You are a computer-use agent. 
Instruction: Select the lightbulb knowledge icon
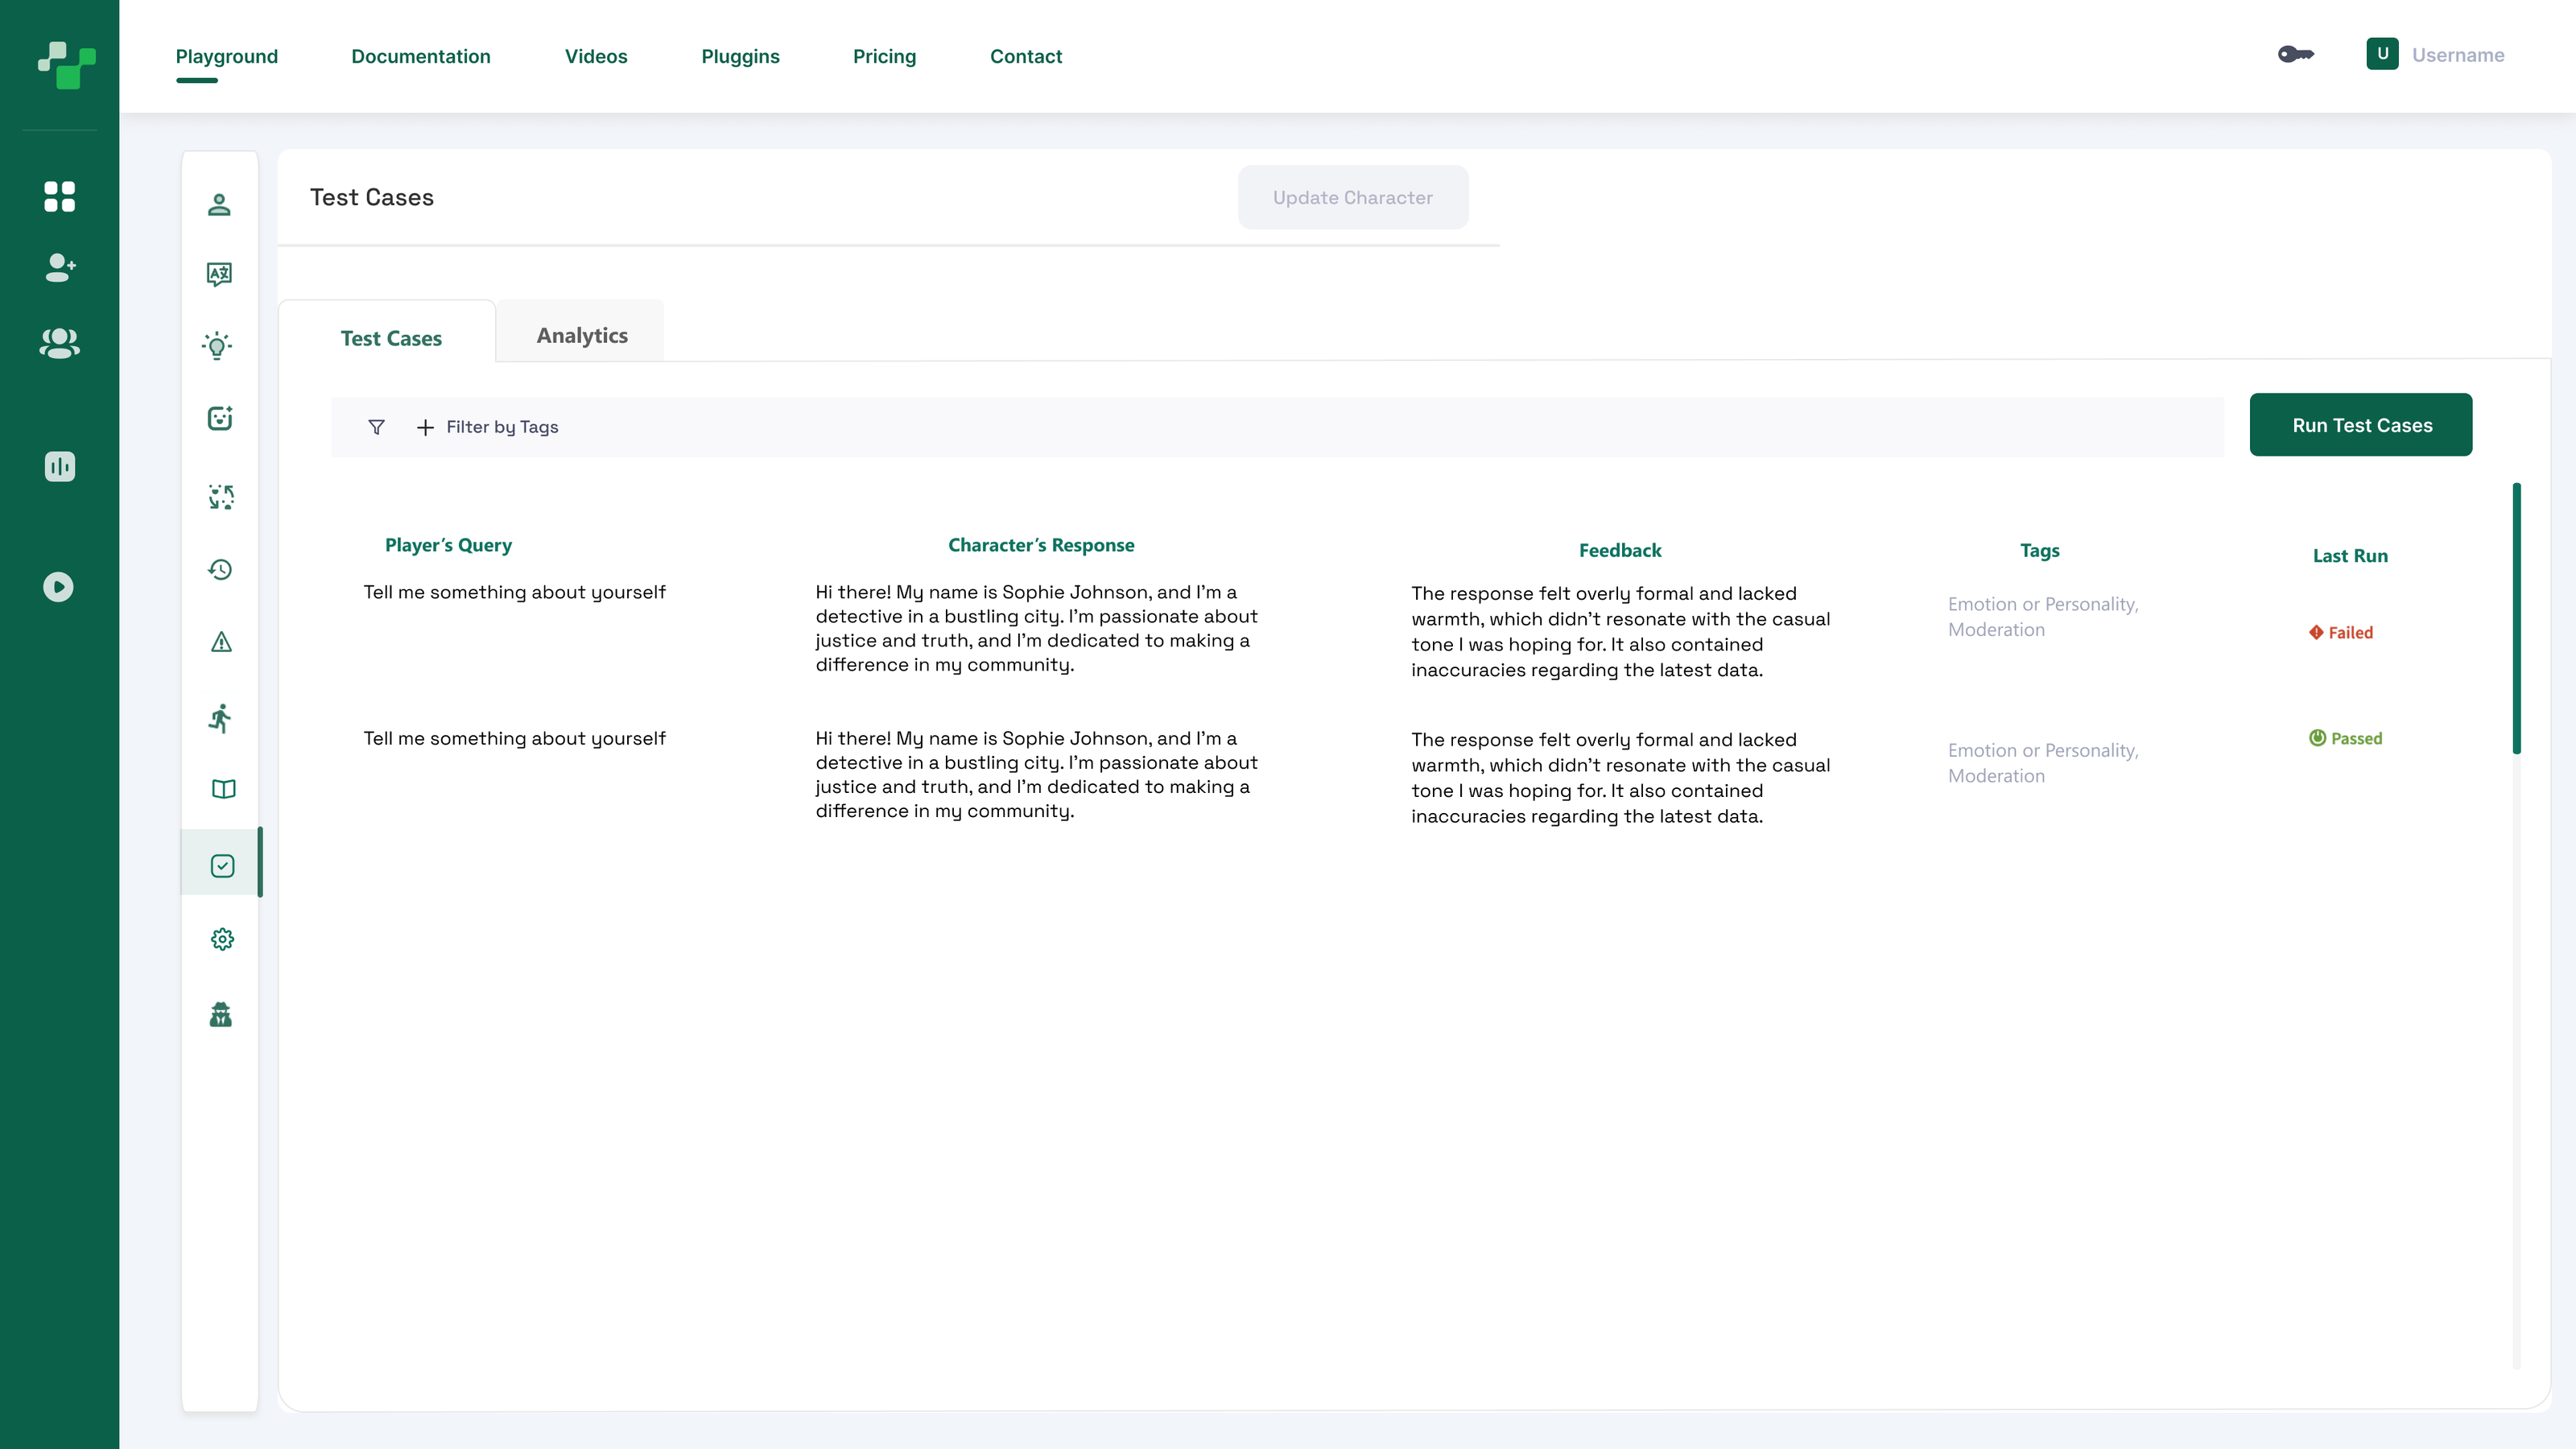click(x=218, y=346)
